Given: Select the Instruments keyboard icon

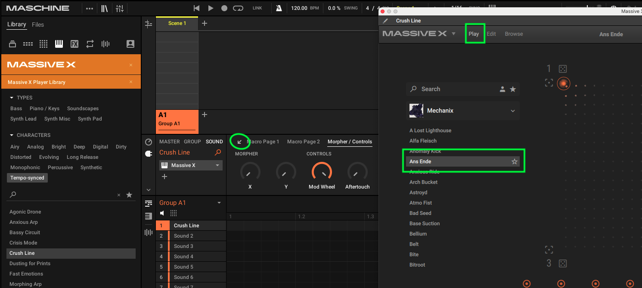Looking at the screenshot, I should click(59, 44).
